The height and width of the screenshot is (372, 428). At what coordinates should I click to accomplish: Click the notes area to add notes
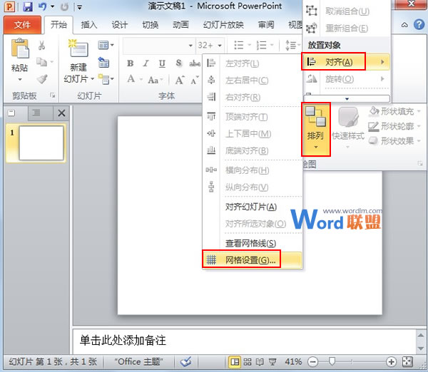[x=244, y=341]
